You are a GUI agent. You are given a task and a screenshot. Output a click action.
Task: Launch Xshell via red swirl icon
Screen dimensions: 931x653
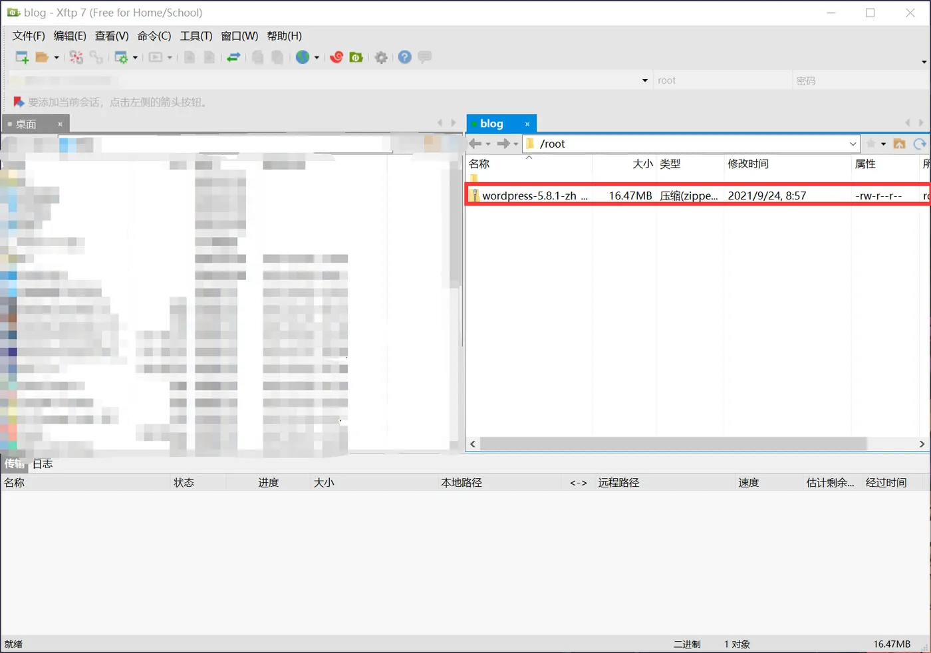click(336, 57)
